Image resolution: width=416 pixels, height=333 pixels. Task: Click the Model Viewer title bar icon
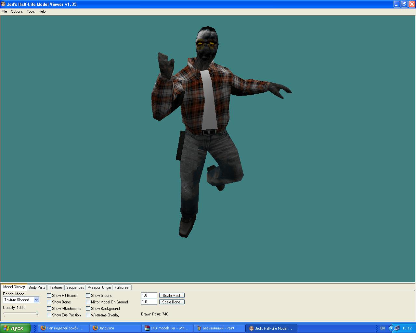4,4
